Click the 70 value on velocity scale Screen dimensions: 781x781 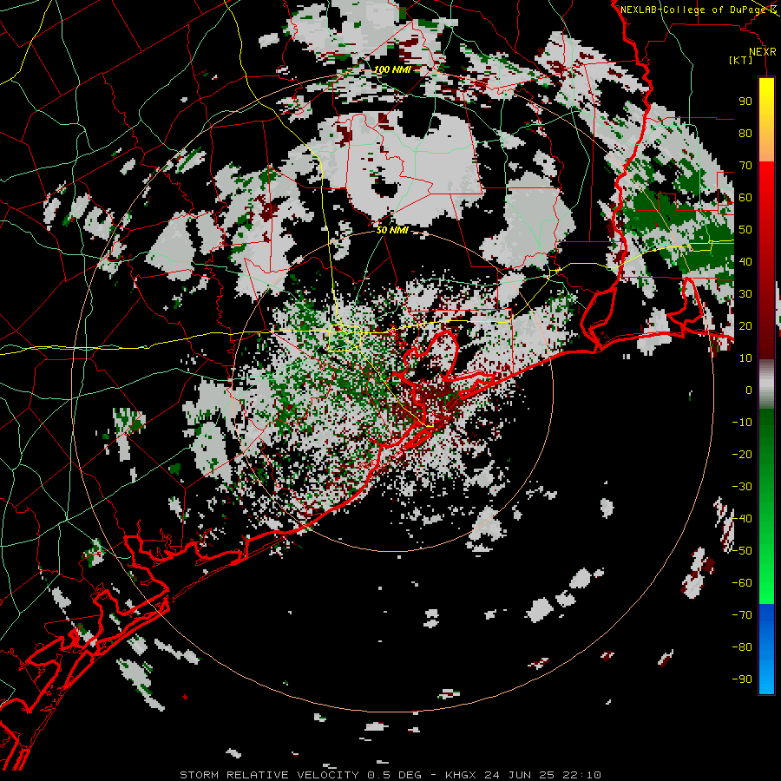coord(745,166)
